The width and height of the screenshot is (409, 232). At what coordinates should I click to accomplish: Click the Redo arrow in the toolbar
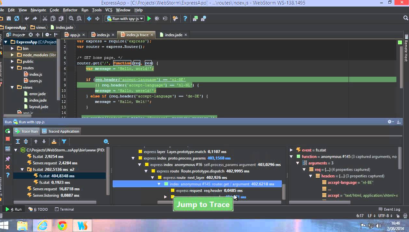click(x=35, y=19)
